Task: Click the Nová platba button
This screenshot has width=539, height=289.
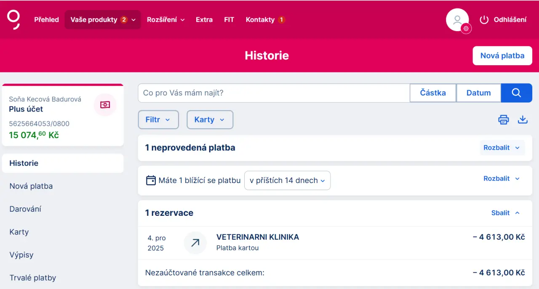Action: click(502, 56)
